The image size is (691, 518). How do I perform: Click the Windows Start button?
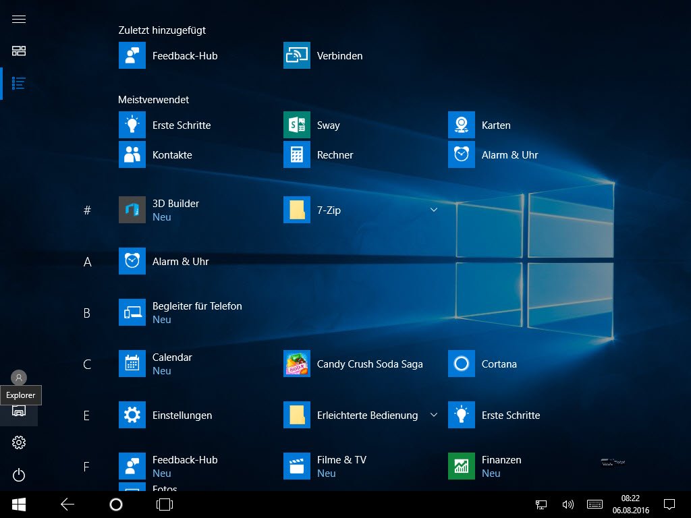click(19, 504)
